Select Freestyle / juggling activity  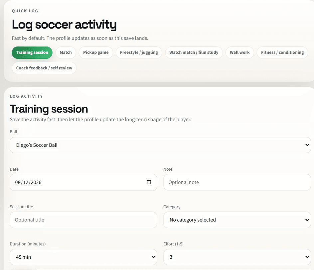click(139, 52)
